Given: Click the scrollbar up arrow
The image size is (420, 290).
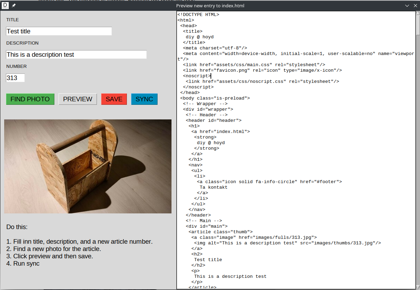Looking at the screenshot, I should [418, 13].
